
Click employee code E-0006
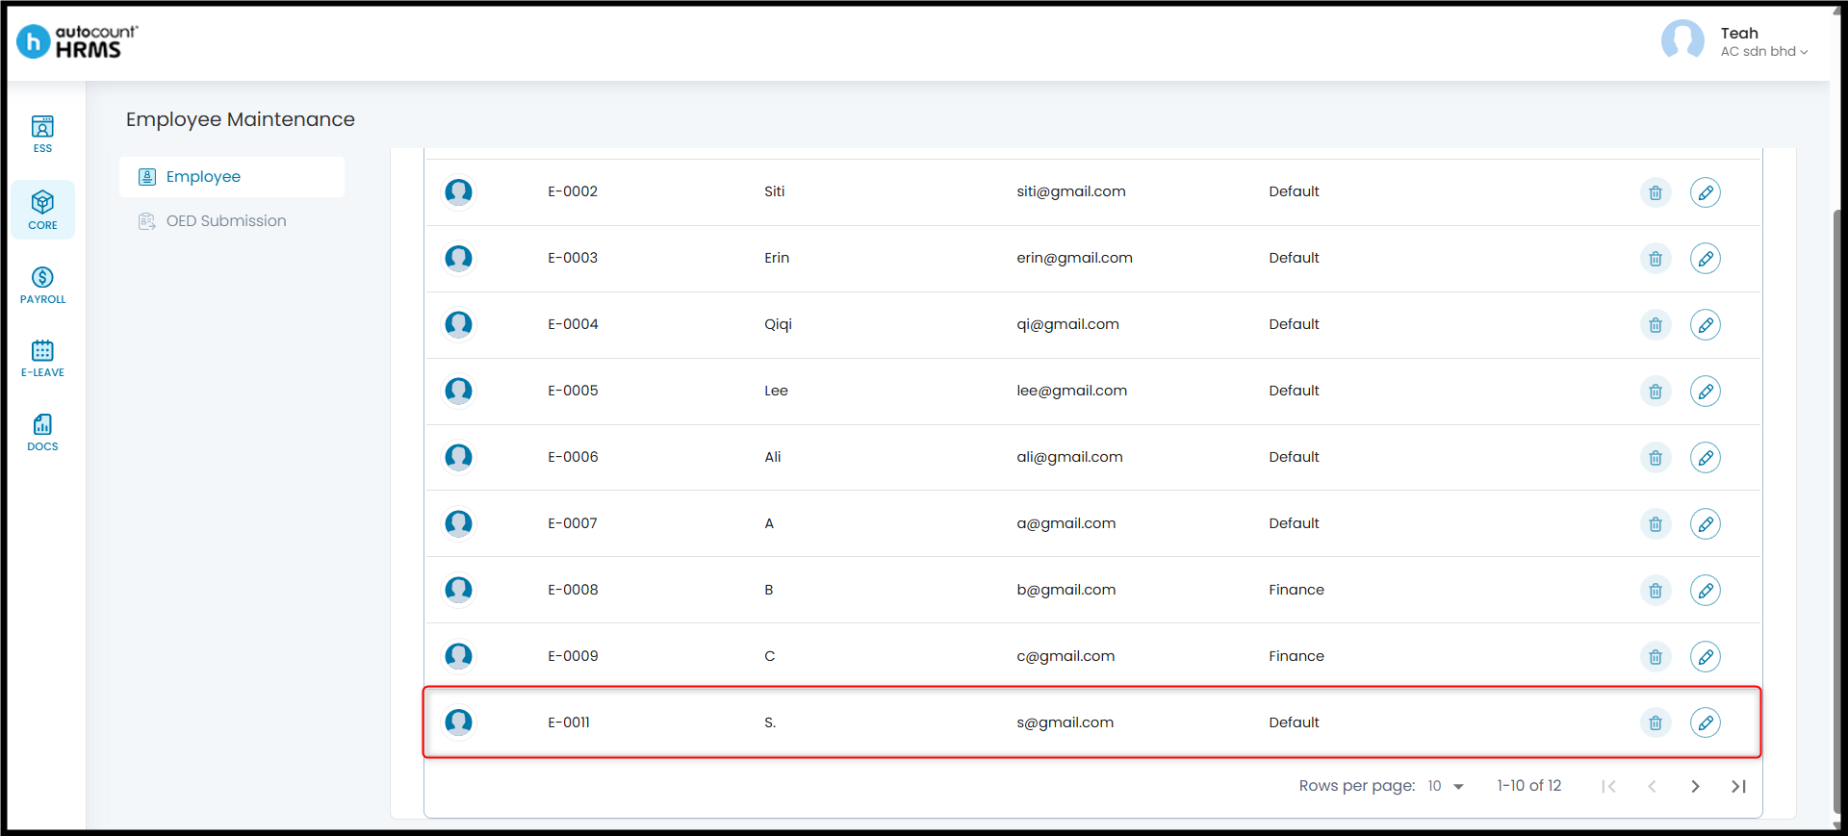pos(573,457)
